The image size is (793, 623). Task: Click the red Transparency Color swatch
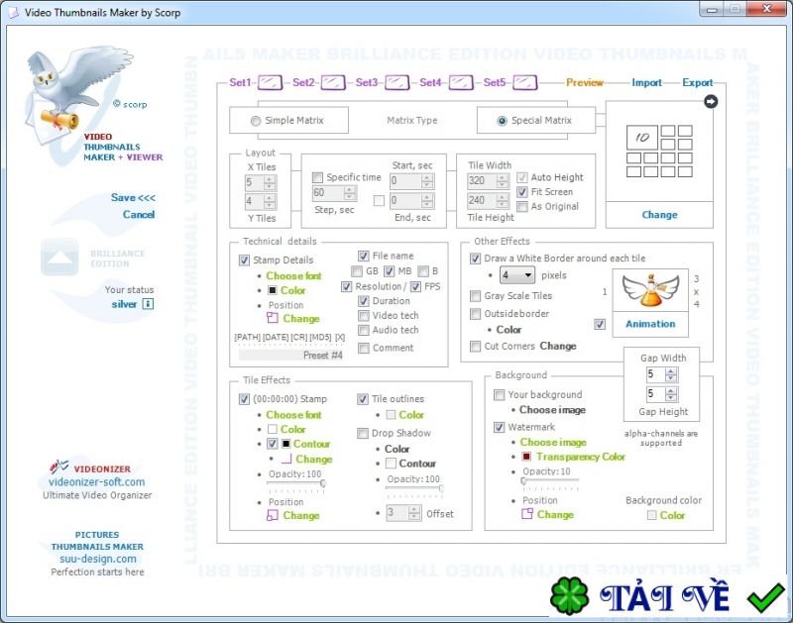click(526, 457)
